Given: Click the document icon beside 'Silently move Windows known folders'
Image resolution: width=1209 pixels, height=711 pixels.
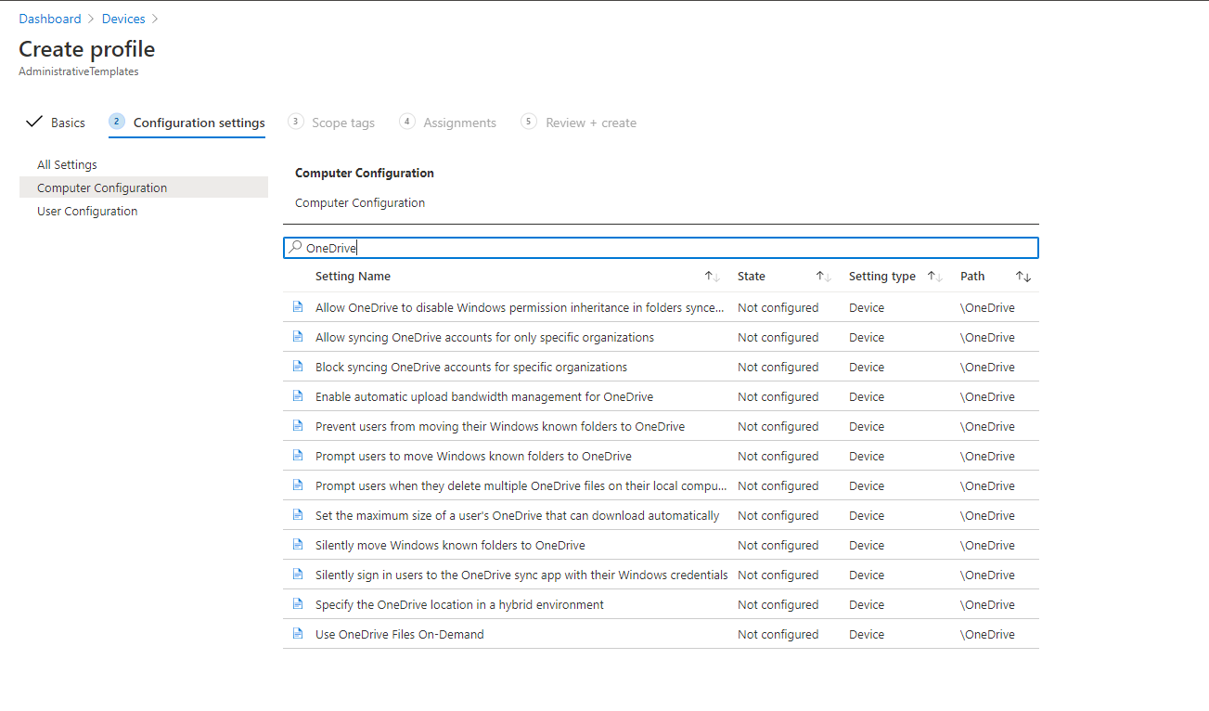Looking at the screenshot, I should (298, 544).
